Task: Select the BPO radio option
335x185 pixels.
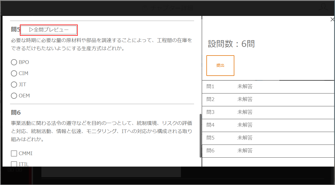Action: [14, 62]
